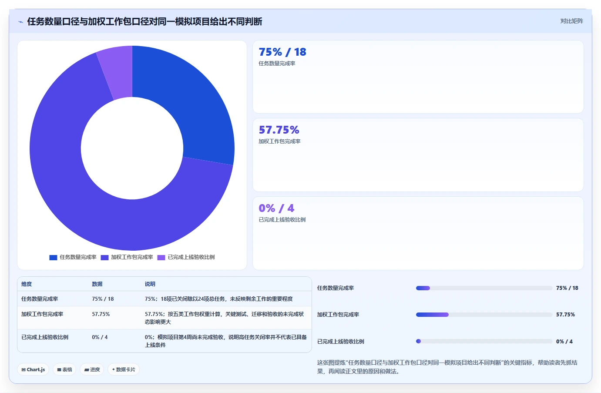Viewport: 601px width, 393px height.
Task: Click table cell 已完成上线验收比例
Action: 45,337
